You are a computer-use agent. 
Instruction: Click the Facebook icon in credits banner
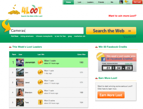click(103, 59)
